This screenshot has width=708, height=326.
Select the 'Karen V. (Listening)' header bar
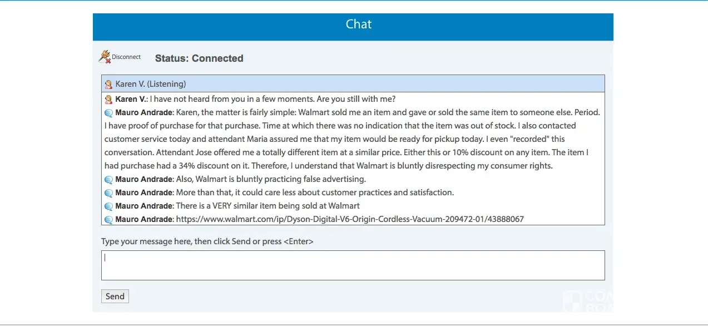pyautogui.click(x=353, y=84)
